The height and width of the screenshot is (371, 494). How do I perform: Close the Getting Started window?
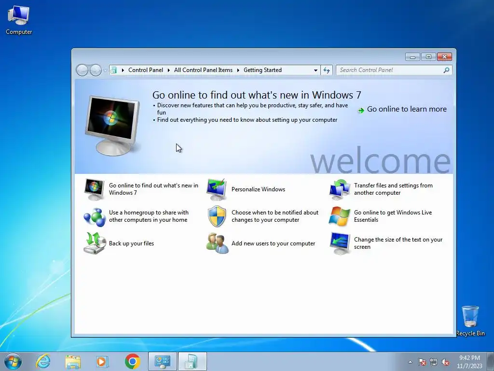coord(444,57)
